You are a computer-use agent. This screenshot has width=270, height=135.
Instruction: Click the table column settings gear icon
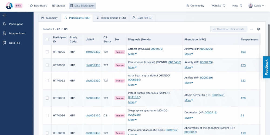click(258, 29)
